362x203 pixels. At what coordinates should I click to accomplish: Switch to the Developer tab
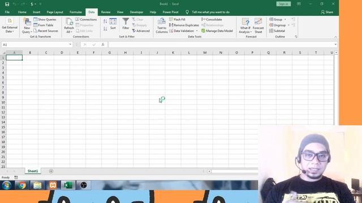click(136, 12)
